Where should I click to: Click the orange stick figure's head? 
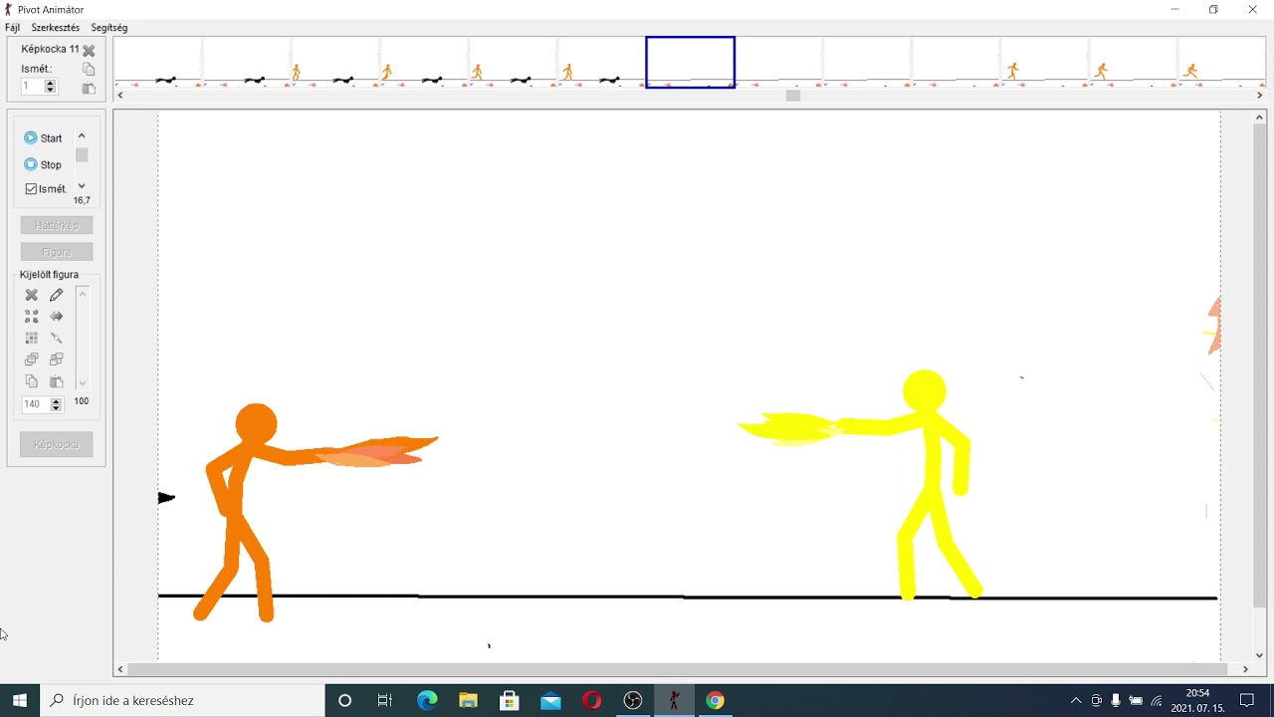(256, 424)
